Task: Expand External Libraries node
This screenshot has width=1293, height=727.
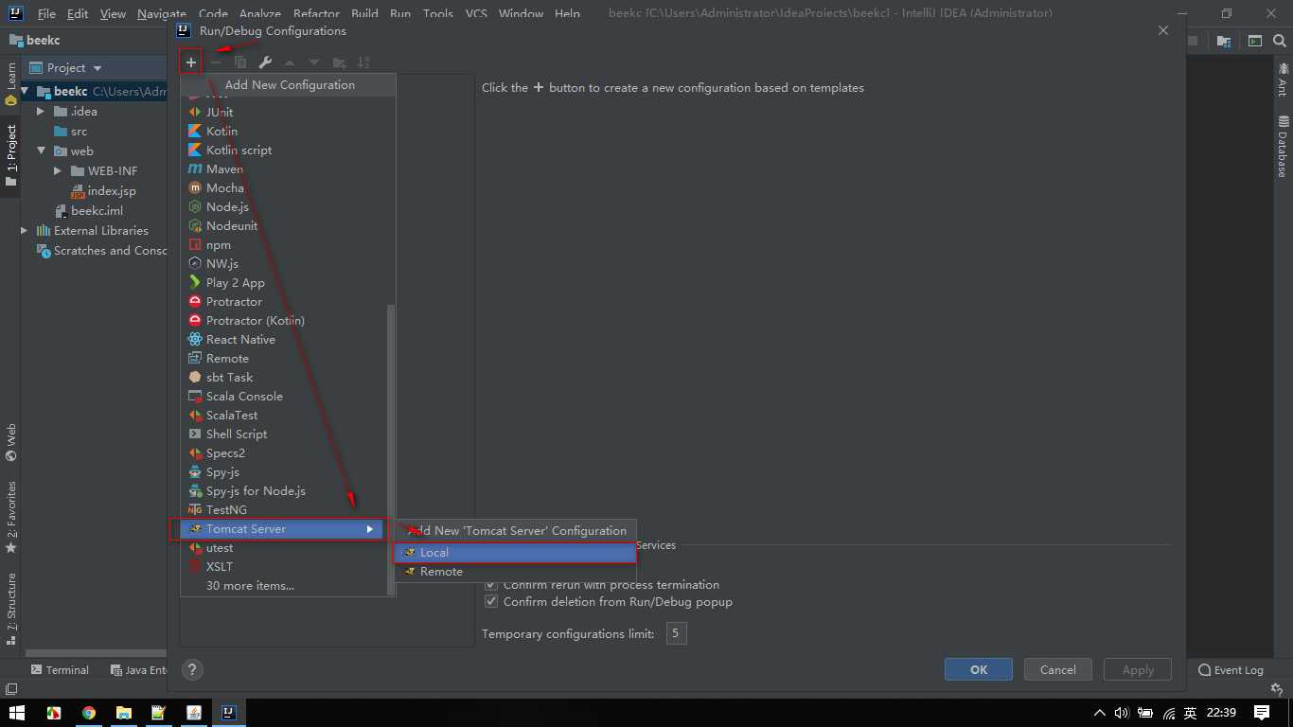Action: click(25, 230)
